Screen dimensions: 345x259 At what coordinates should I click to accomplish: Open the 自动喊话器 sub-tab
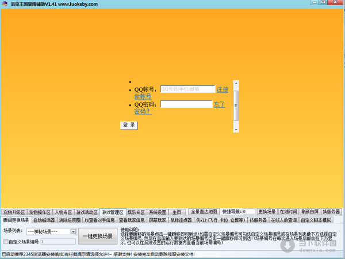pos(44,220)
